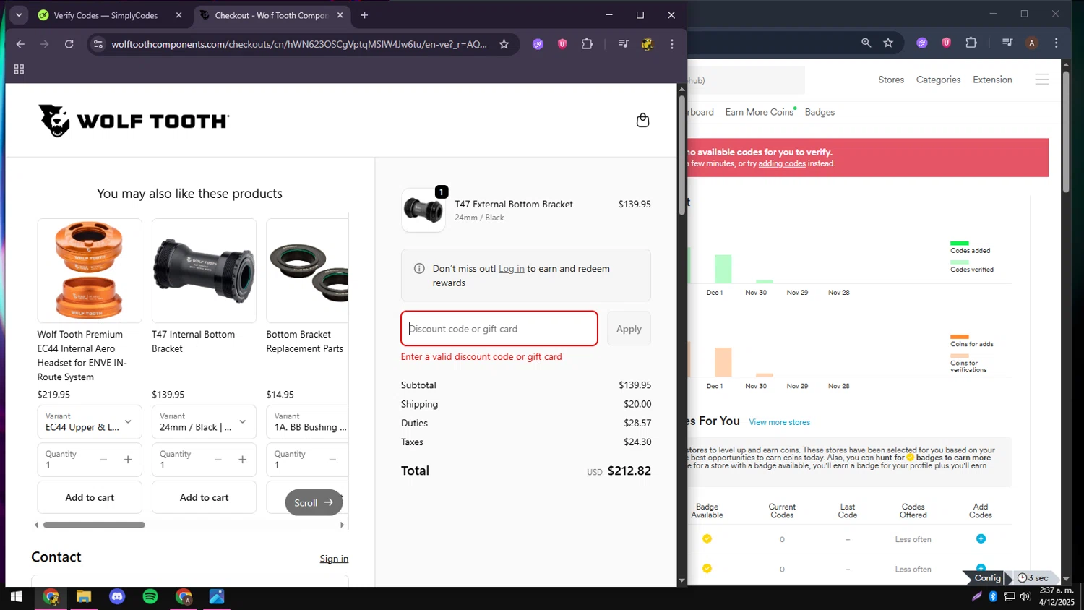Open Badges tab on SimplyCodes

(820, 112)
